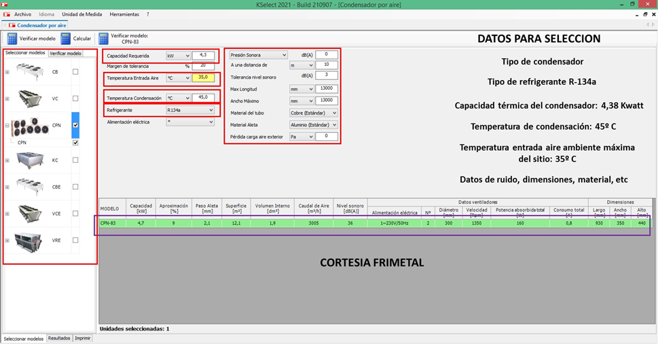
Task: Open the Unidad de Medida menu
Action: (x=82, y=14)
